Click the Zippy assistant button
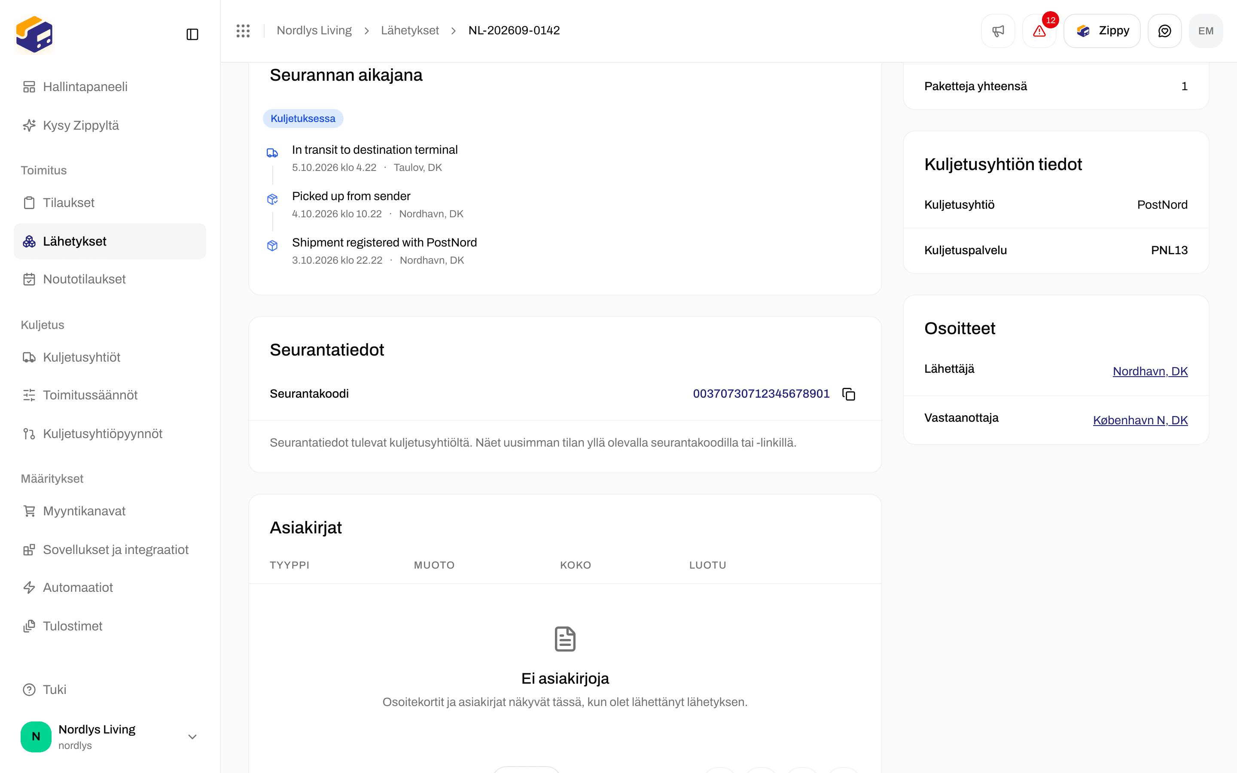This screenshot has height=773, width=1237. point(1102,30)
